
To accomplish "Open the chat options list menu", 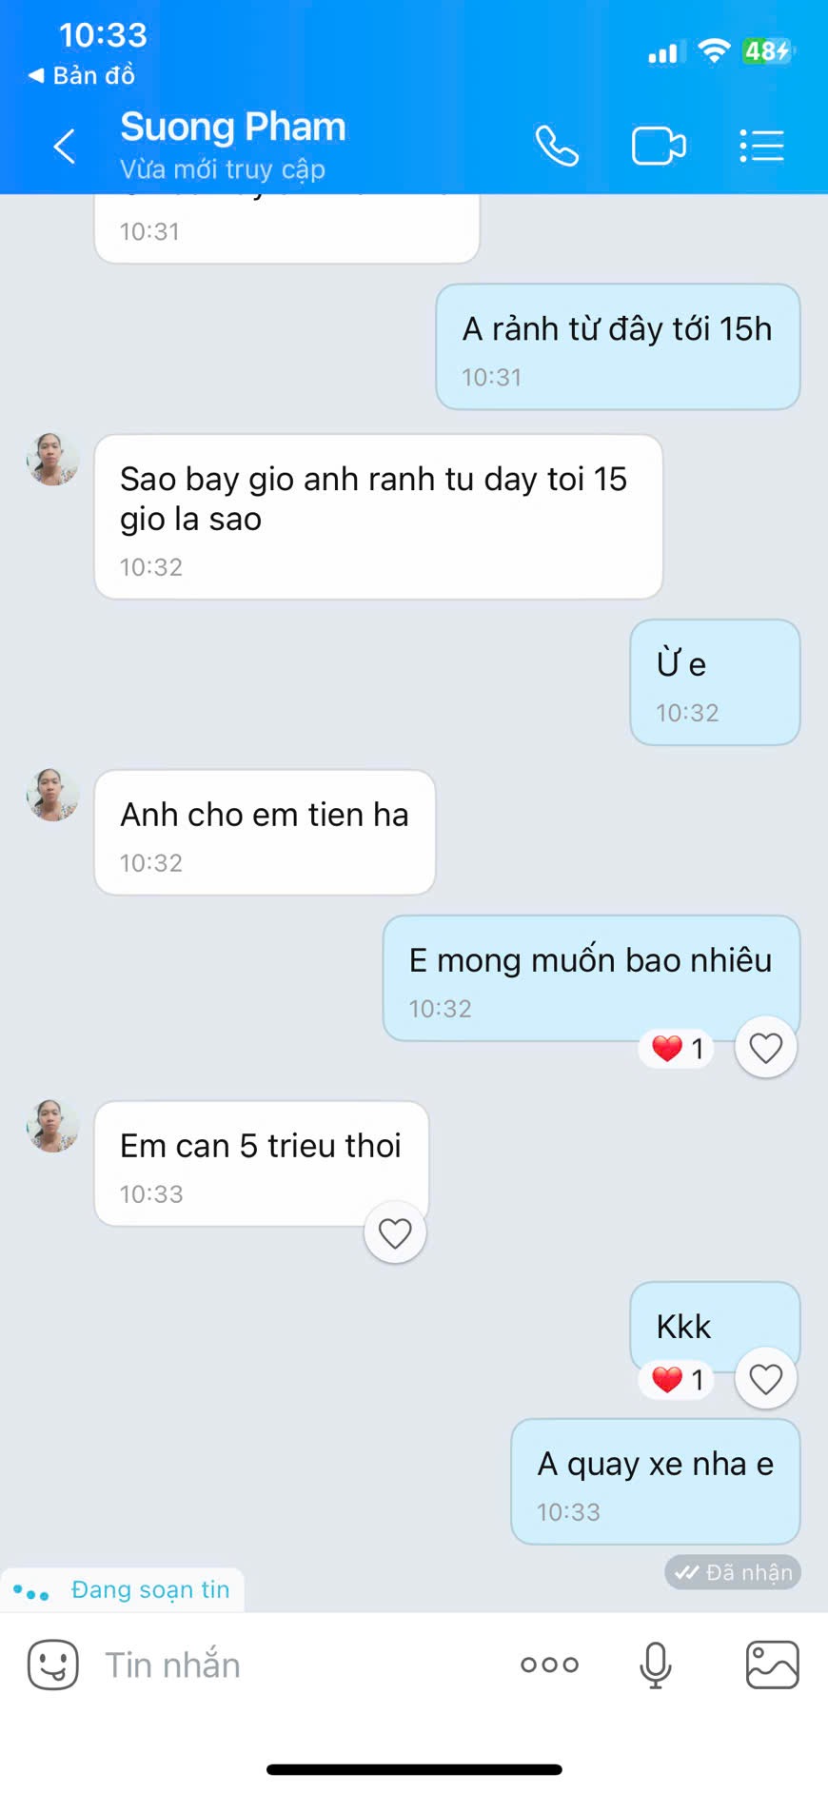I will point(761,147).
